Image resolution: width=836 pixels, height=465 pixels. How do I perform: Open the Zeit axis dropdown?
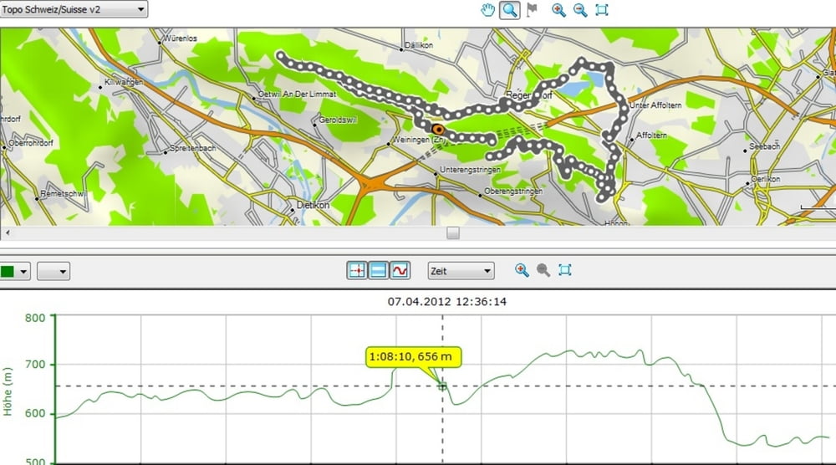pyautogui.click(x=461, y=271)
